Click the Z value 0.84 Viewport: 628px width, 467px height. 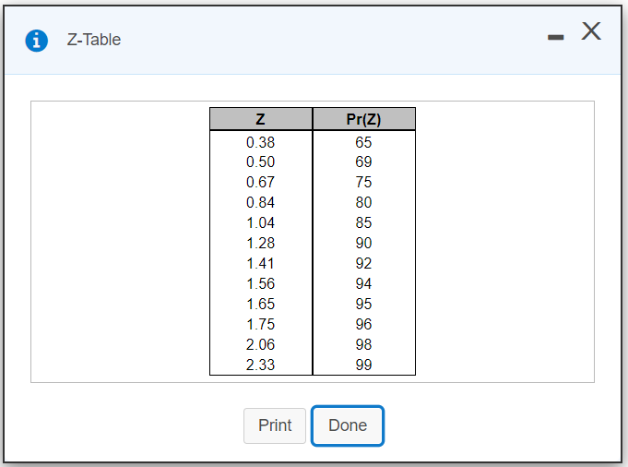point(260,202)
